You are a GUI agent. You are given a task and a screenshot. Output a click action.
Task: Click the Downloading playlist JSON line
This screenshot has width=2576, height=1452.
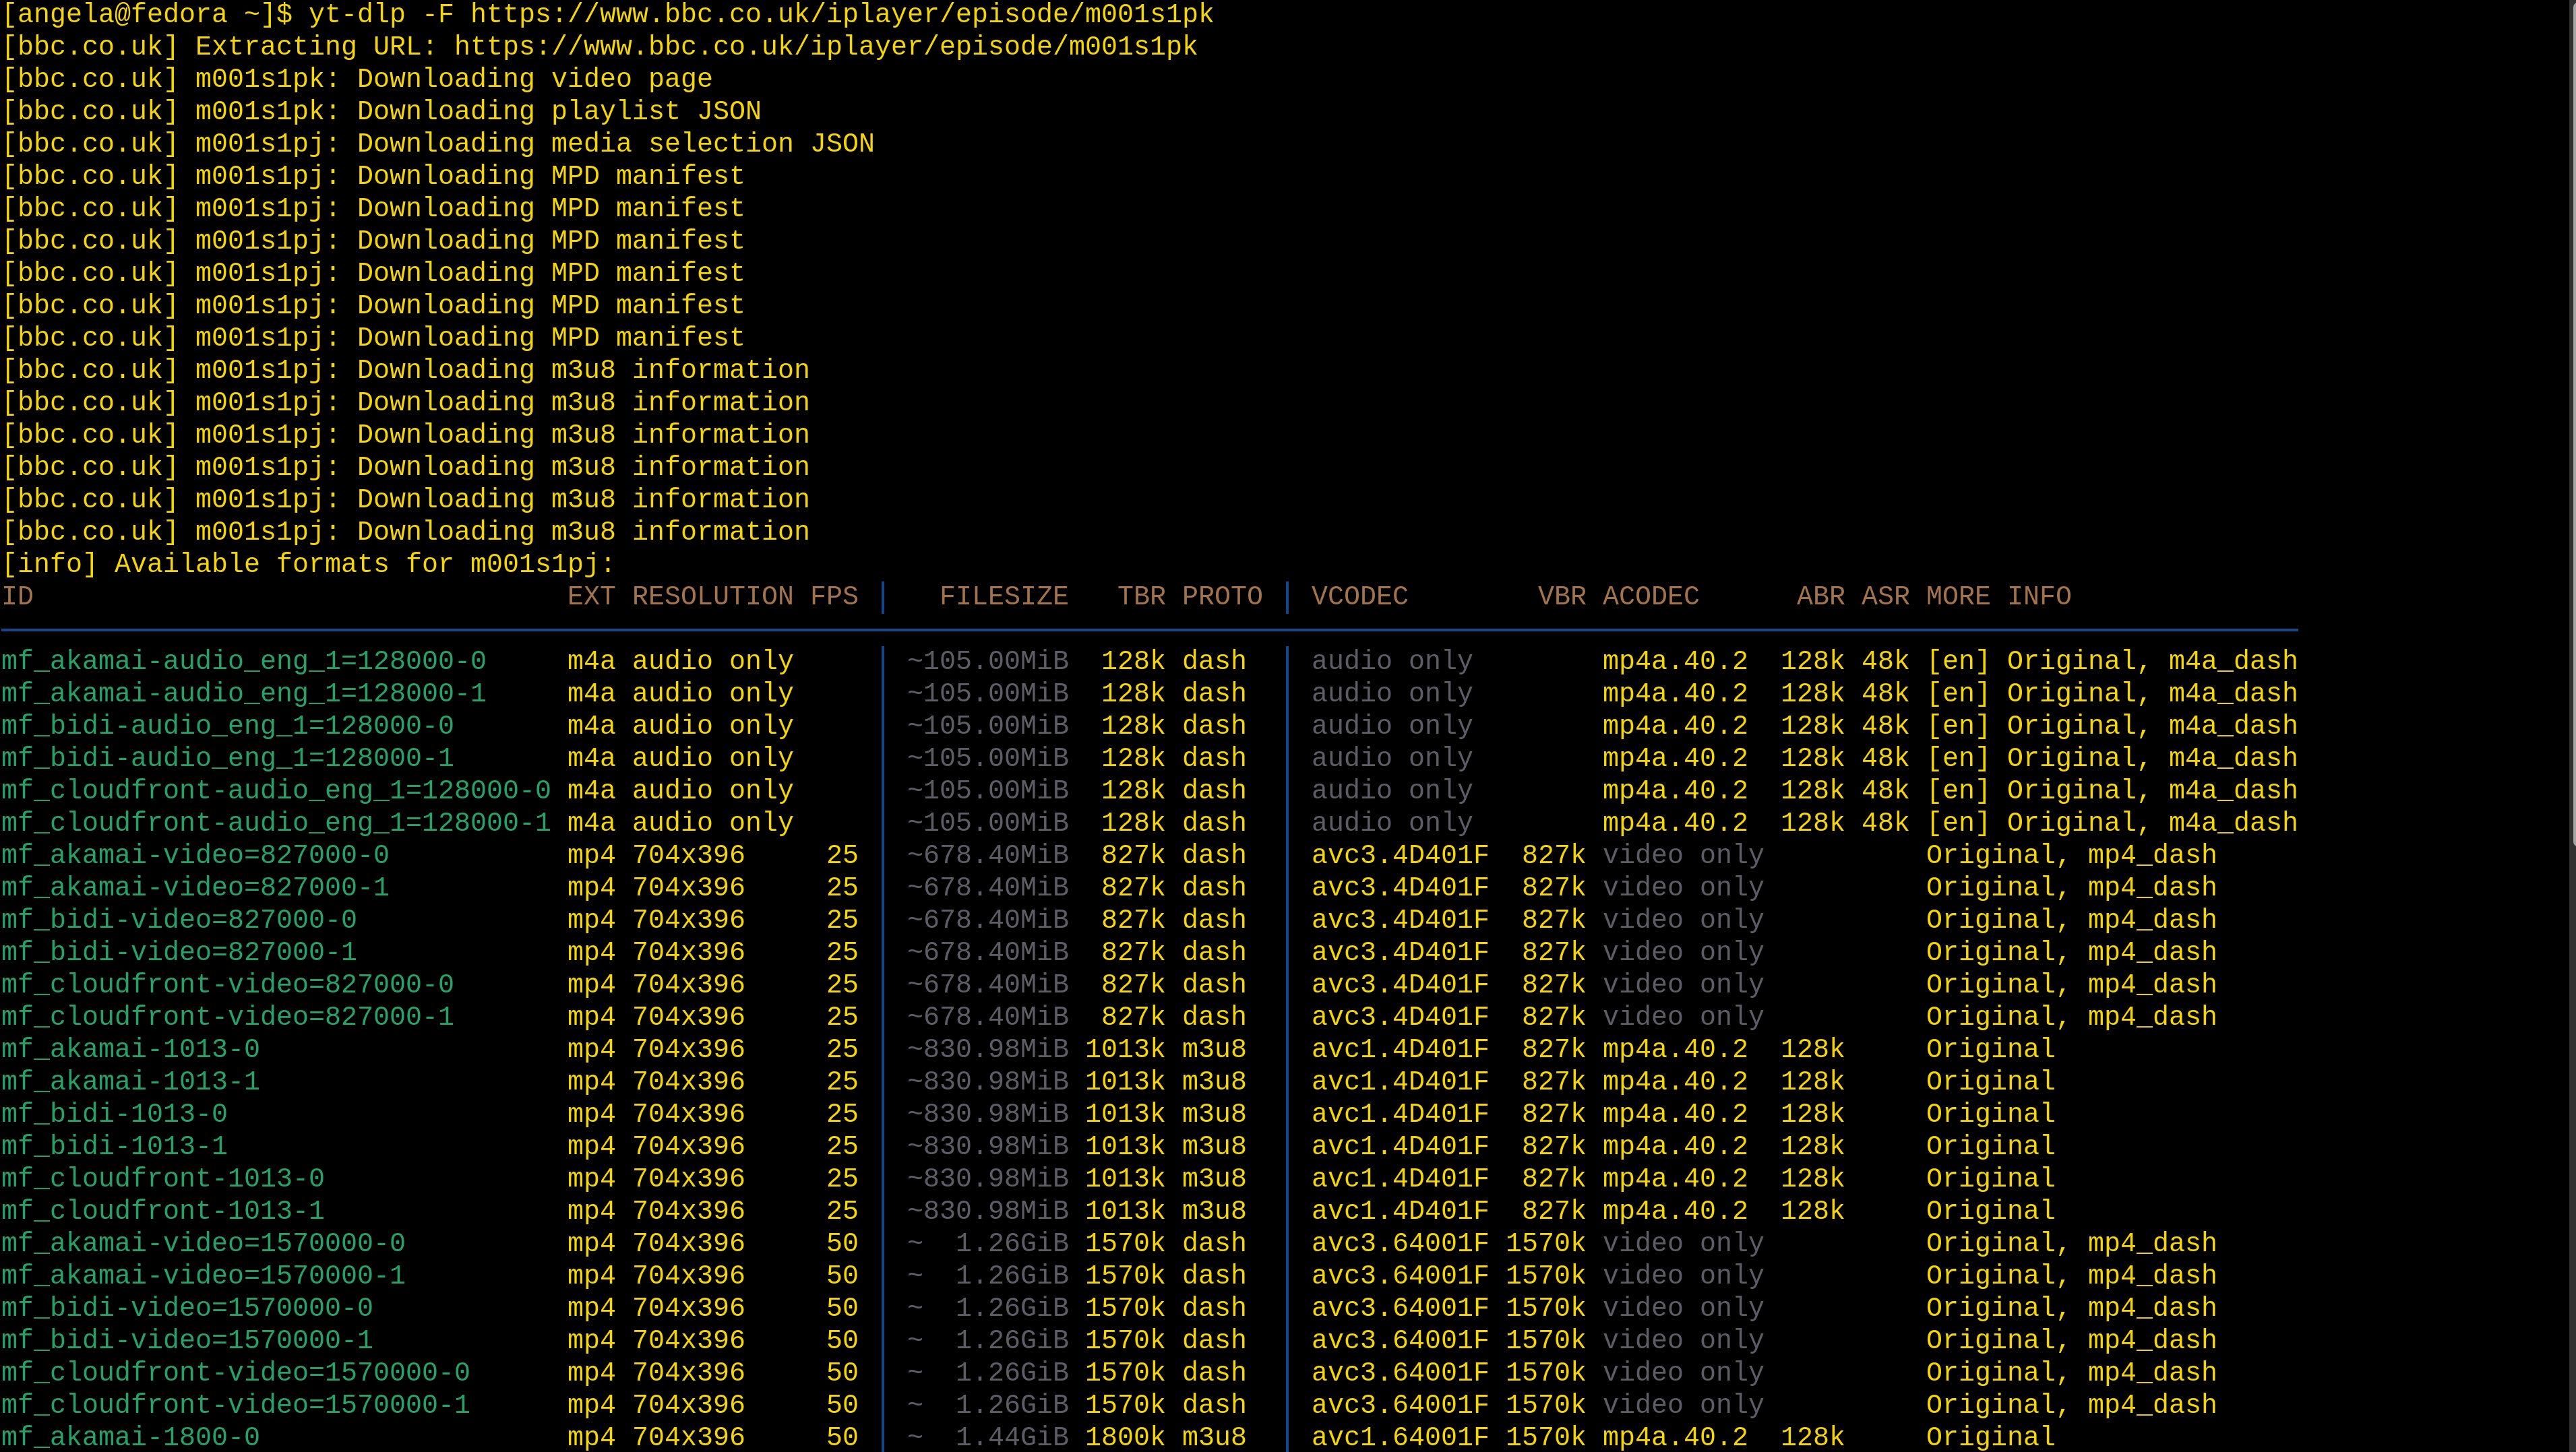[381, 111]
